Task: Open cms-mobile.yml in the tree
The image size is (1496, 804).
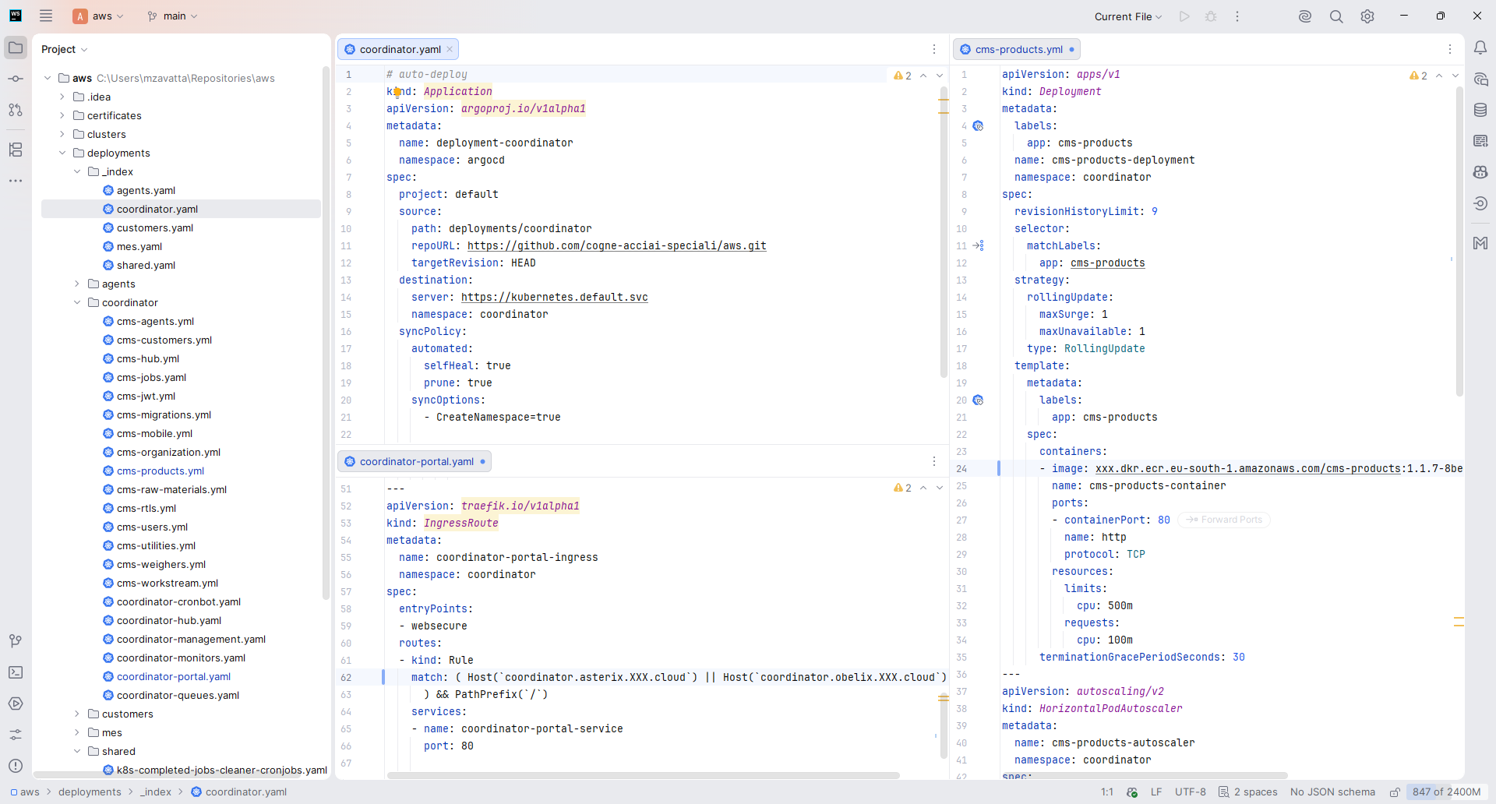Action: click(x=154, y=433)
